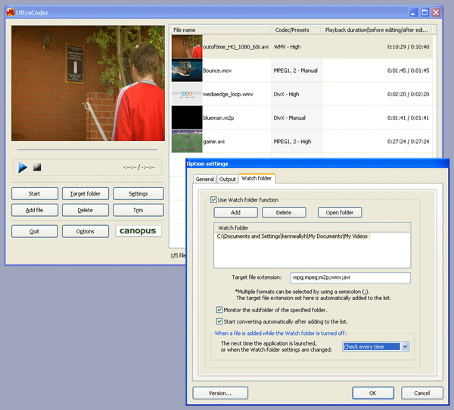Click the Target file extension field
Image resolution: width=454 pixels, height=410 pixels.
pyautogui.click(x=350, y=277)
